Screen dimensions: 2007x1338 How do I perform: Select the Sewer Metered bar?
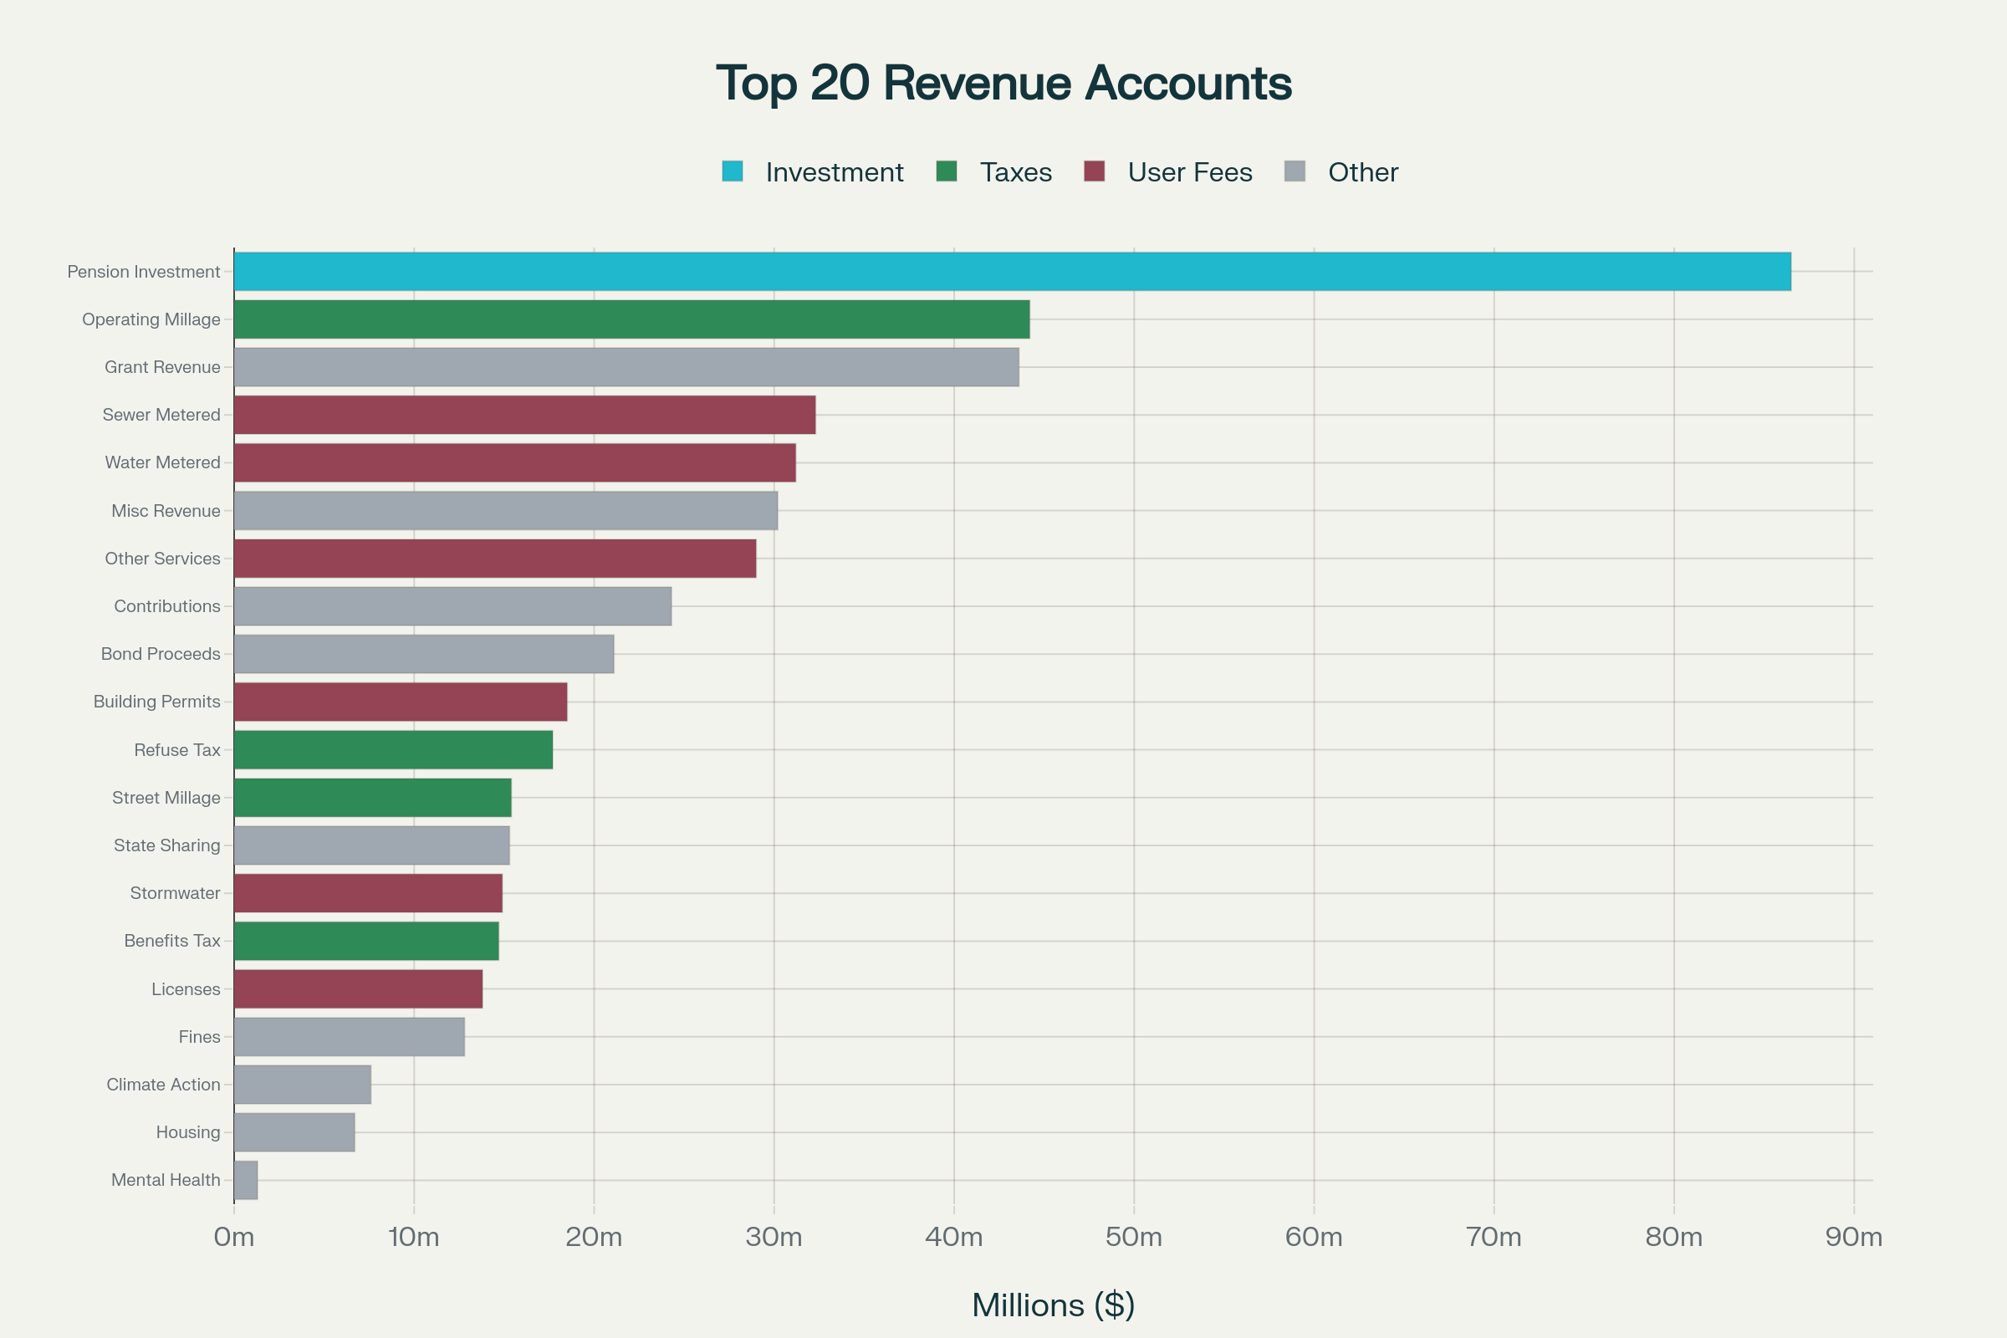tap(525, 415)
